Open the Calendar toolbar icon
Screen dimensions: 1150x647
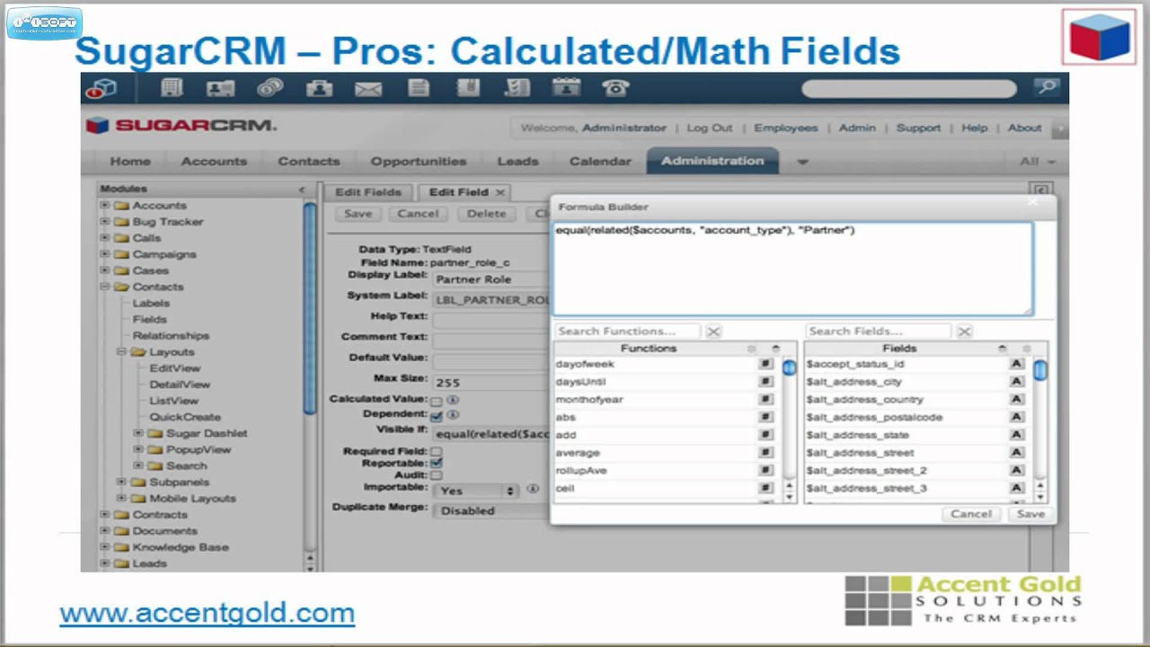[566, 88]
